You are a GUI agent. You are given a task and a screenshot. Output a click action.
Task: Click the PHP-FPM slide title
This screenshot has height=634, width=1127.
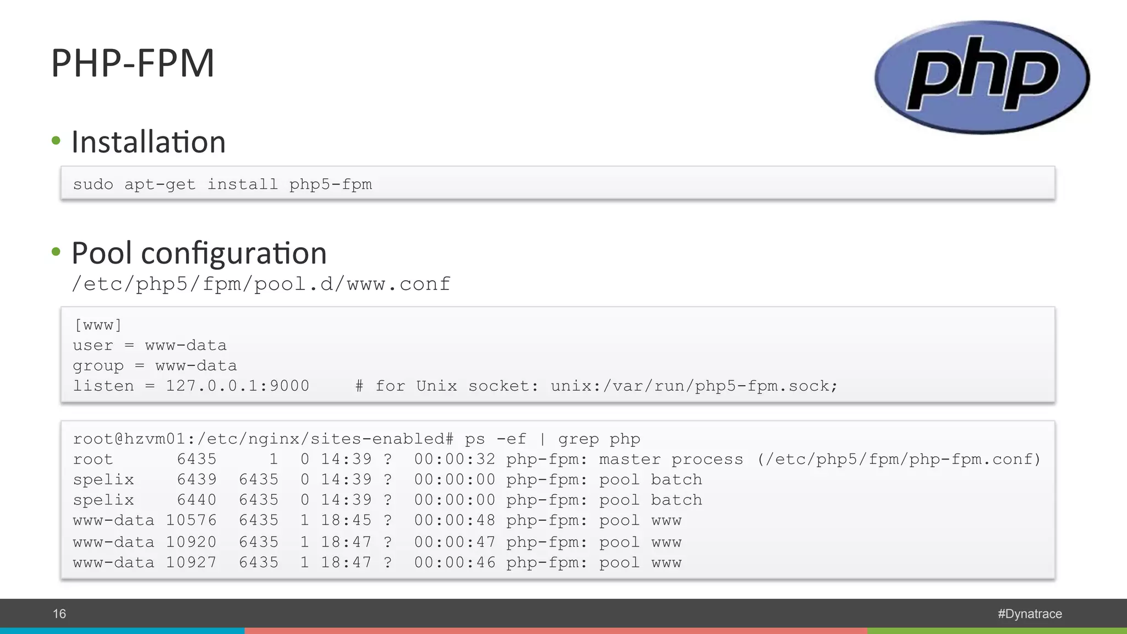tap(133, 63)
